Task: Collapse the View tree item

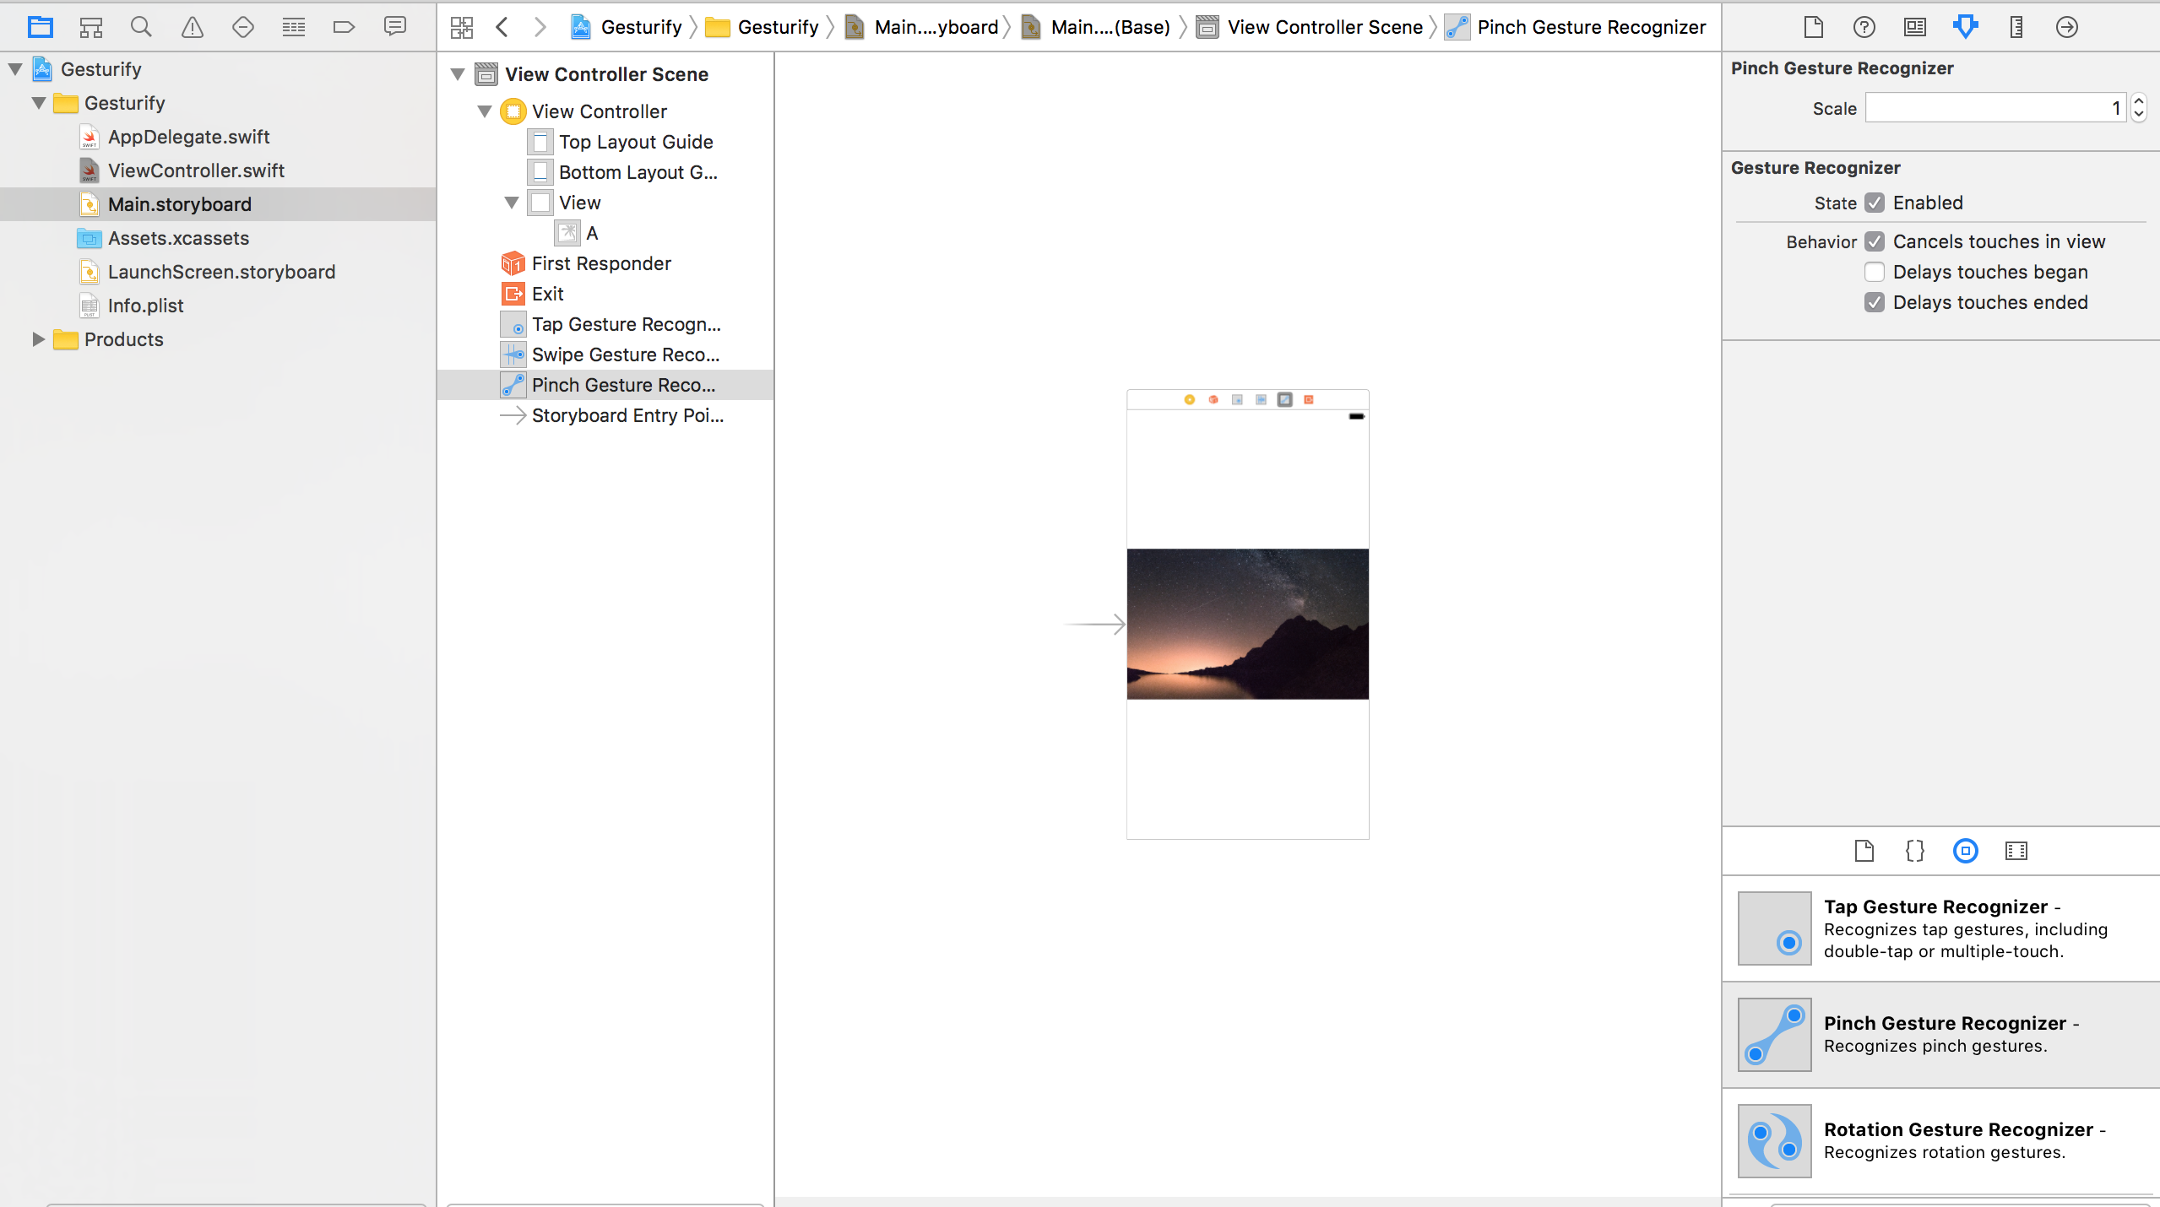Action: (x=511, y=203)
